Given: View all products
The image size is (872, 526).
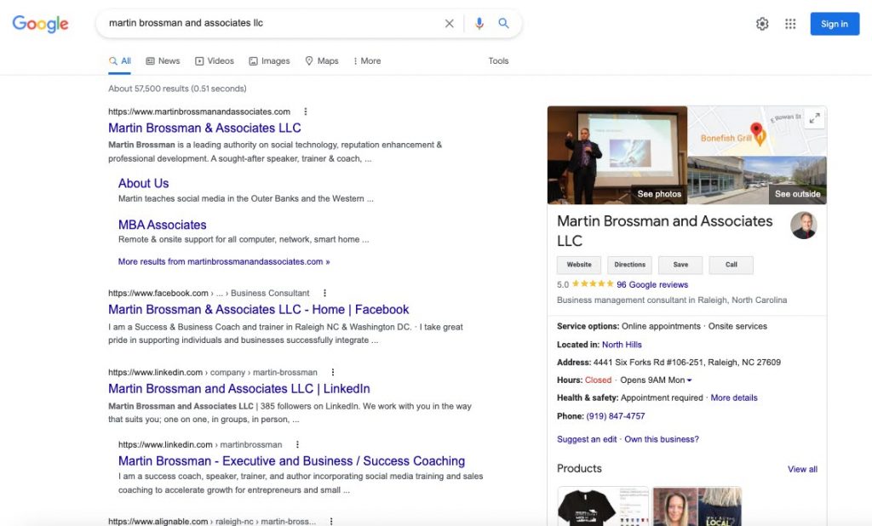Looking at the screenshot, I should point(802,469).
